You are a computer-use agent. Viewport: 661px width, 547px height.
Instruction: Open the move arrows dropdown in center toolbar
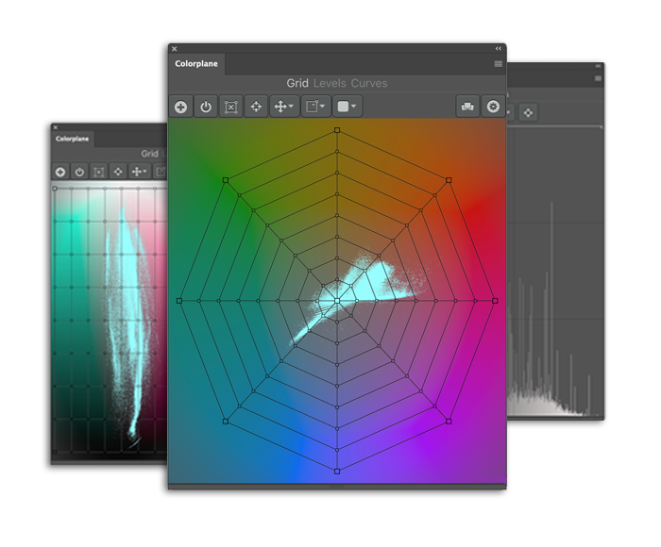point(283,107)
